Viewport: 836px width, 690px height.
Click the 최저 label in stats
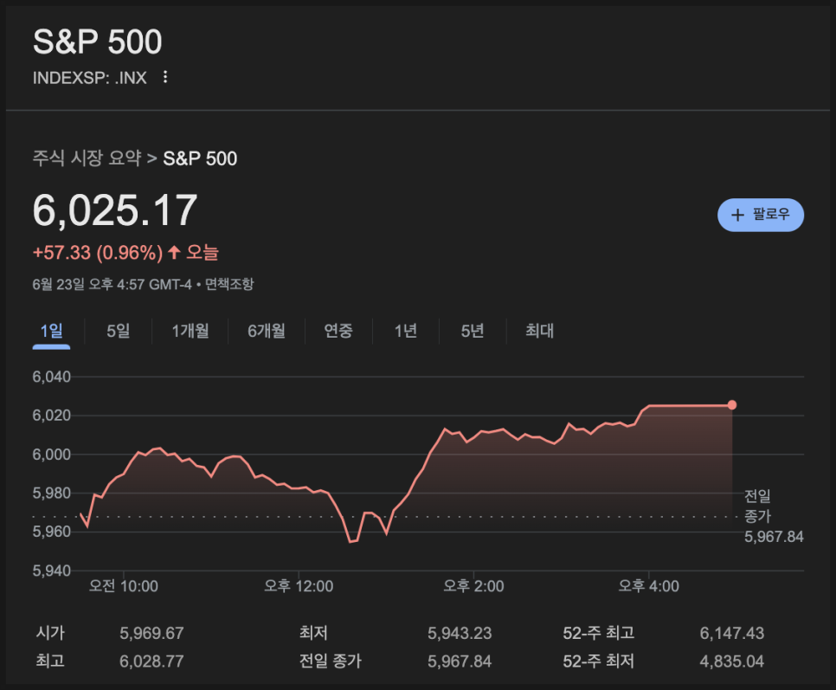tap(313, 633)
